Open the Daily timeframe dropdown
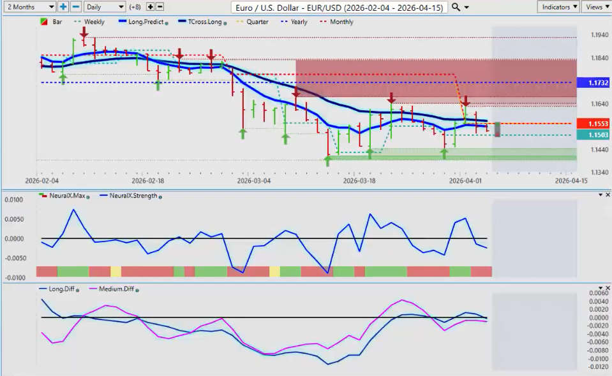The image size is (612, 376). [x=105, y=6]
